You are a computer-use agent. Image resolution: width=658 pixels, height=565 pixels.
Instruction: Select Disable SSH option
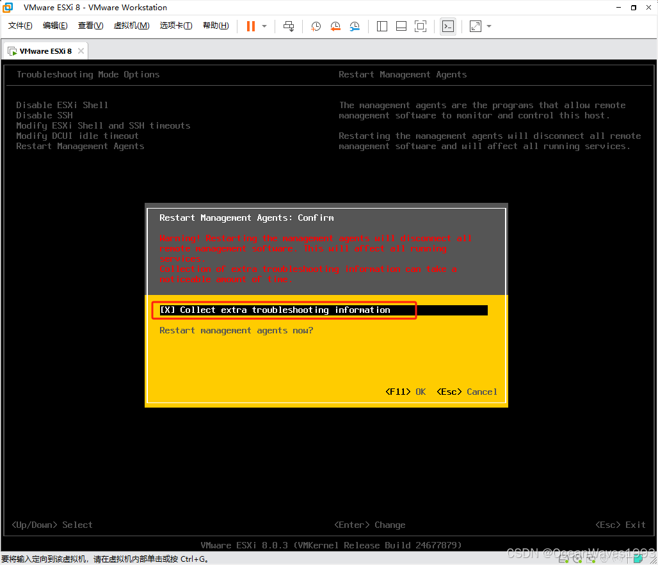(44, 115)
